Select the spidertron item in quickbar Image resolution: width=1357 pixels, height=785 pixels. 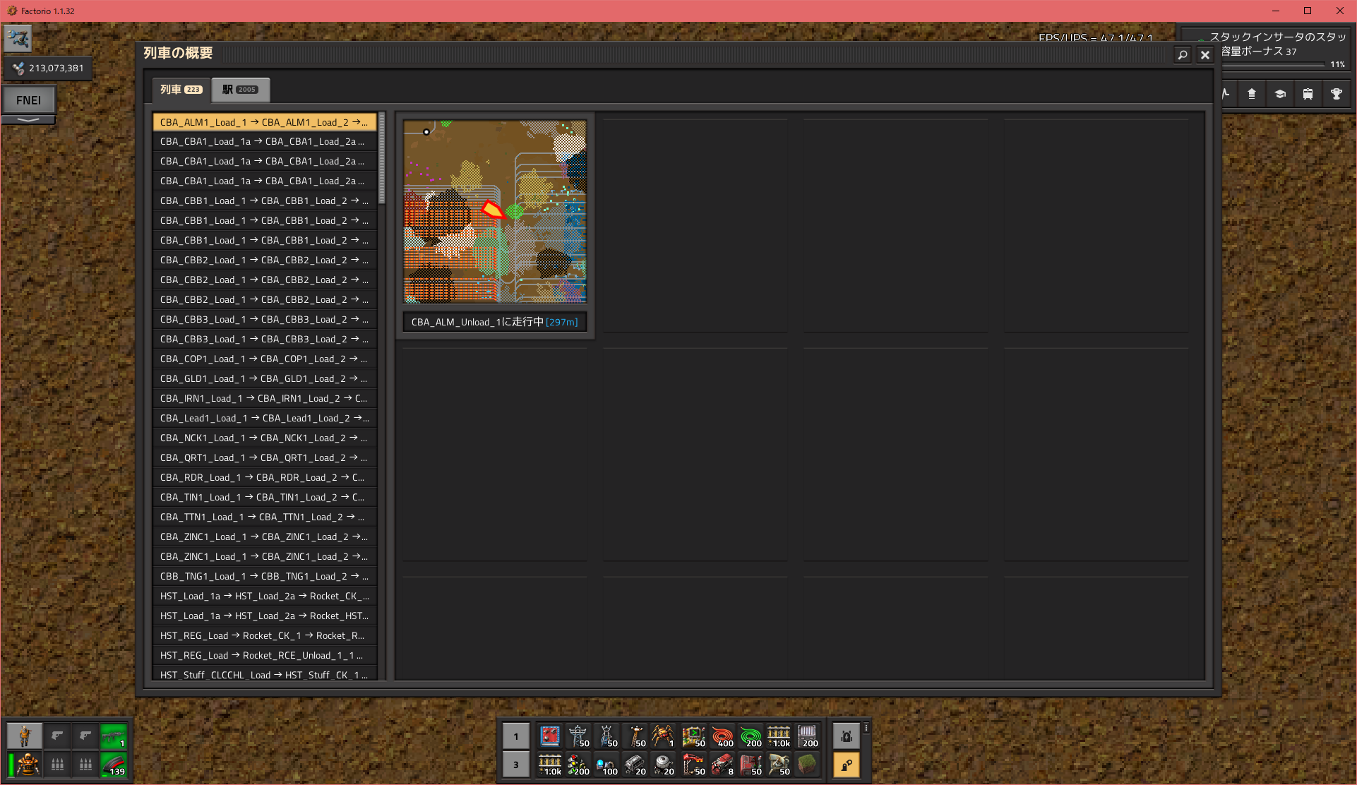coord(664,736)
